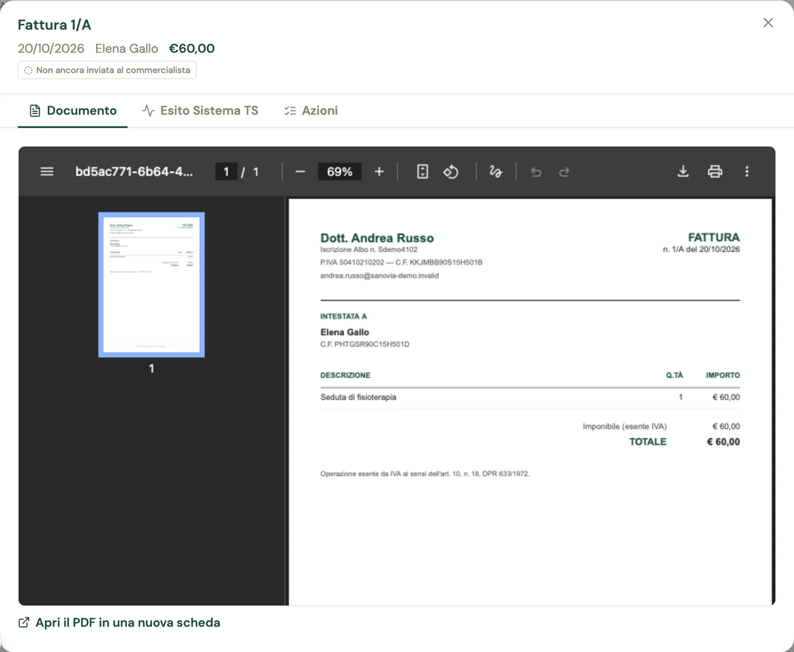
Task: Rotate the PDF counterclockwise
Action: (451, 172)
